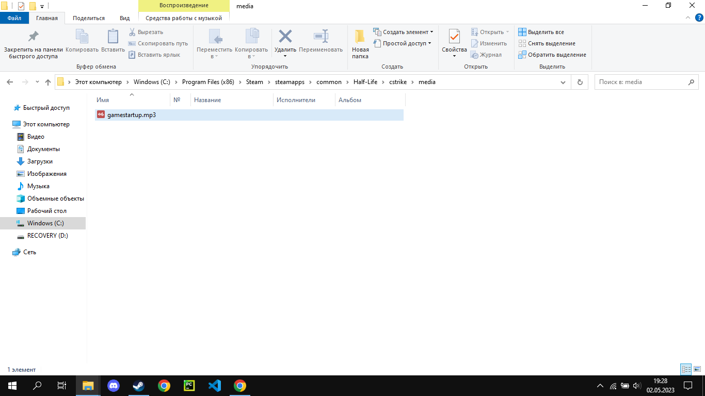Invert selection (Обратить выделение)

click(552, 55)
